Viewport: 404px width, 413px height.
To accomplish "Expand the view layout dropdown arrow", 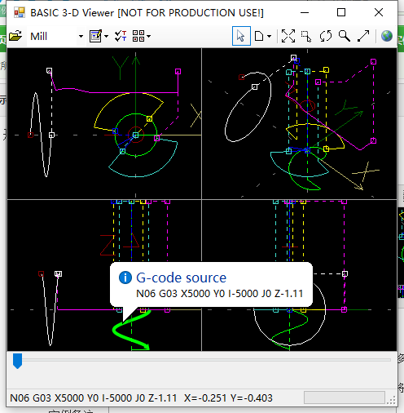I will click(x=148, y=36).
